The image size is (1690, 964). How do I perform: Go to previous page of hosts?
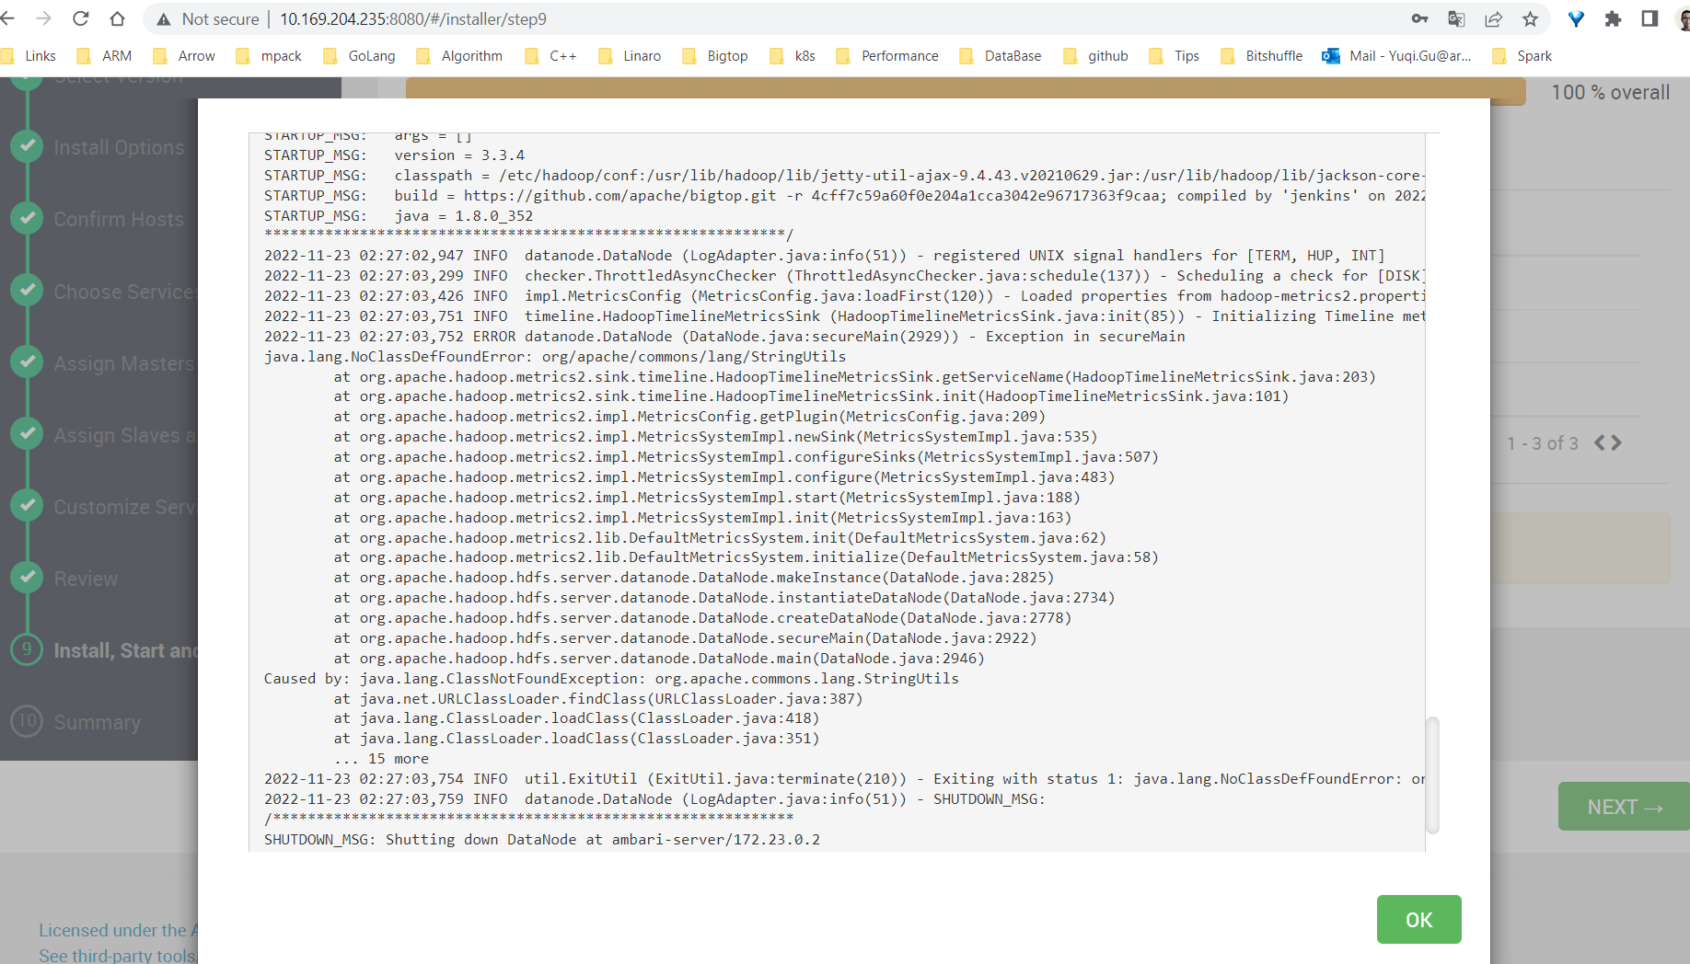click(x=1600, y=443)
